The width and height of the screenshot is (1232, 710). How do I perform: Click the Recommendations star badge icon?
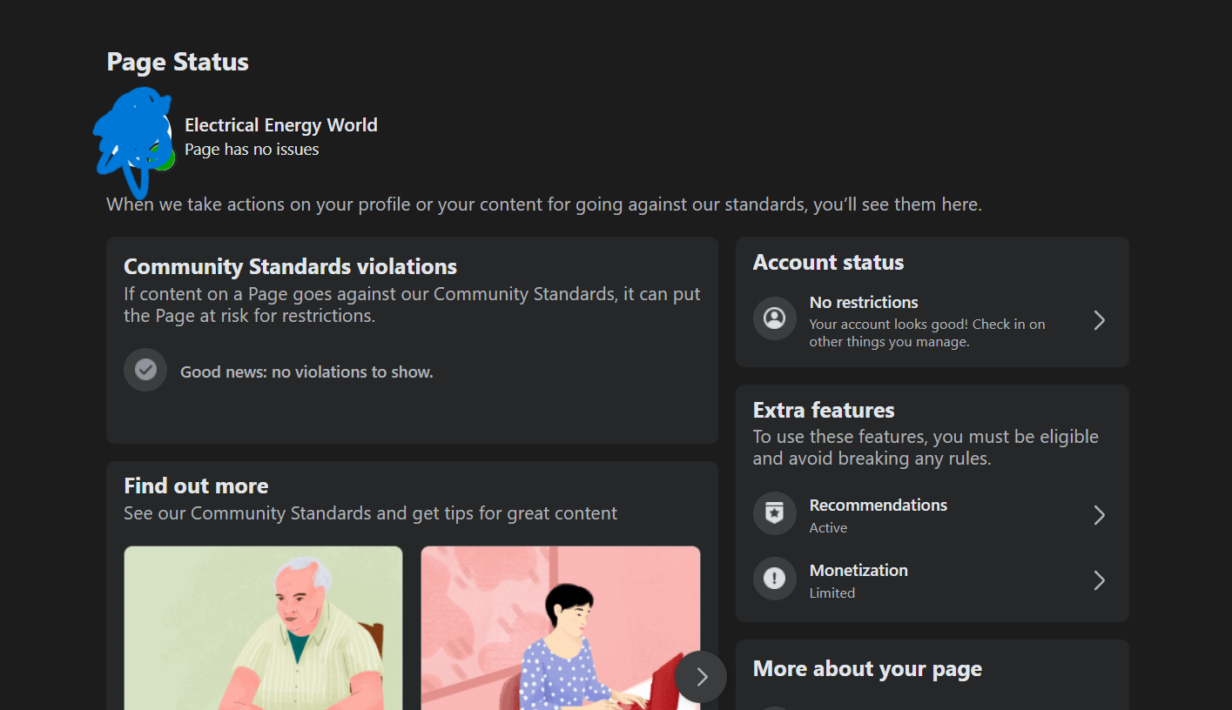[x=774, y=514]
